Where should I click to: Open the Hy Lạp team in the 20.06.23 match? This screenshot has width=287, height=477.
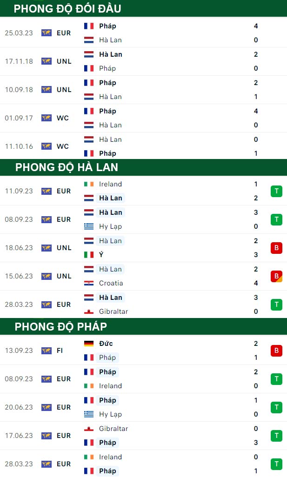(110, 414)
